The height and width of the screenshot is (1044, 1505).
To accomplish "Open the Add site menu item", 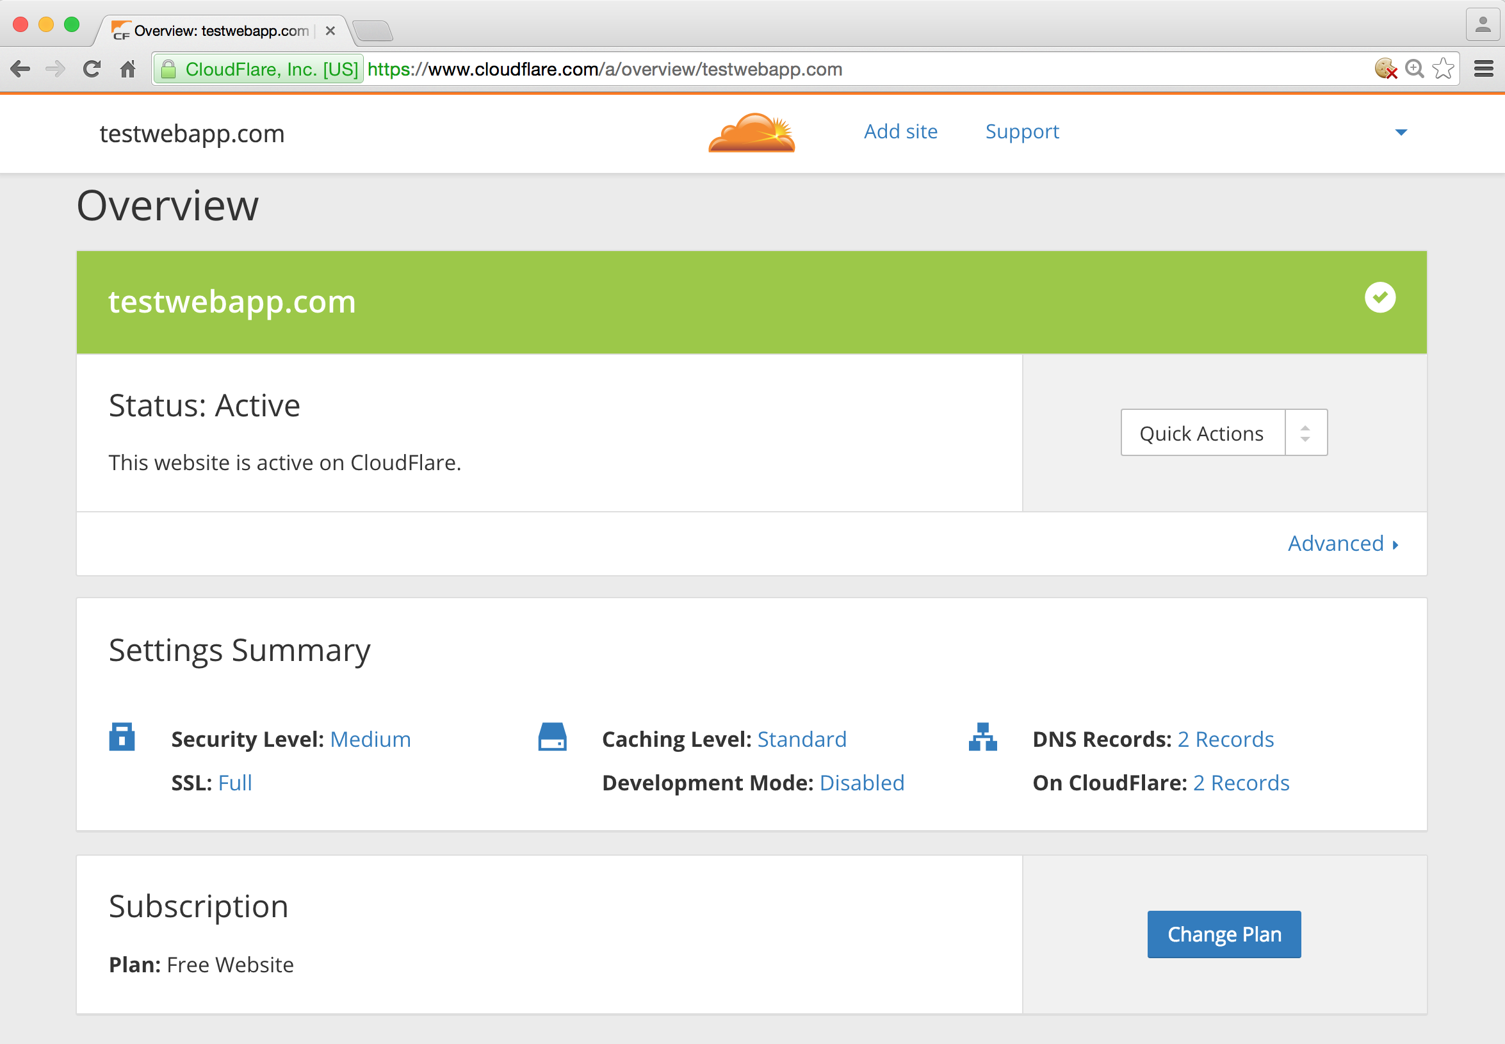I will coord(900,132).
